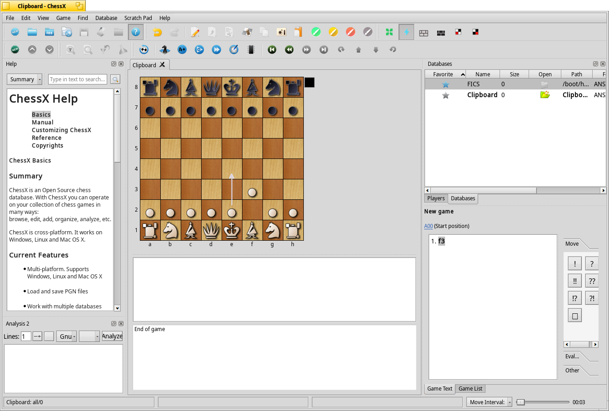Screen dimensions: 609x411
Task: Select the yellow brush annotation icon
Action: (333, 32)
